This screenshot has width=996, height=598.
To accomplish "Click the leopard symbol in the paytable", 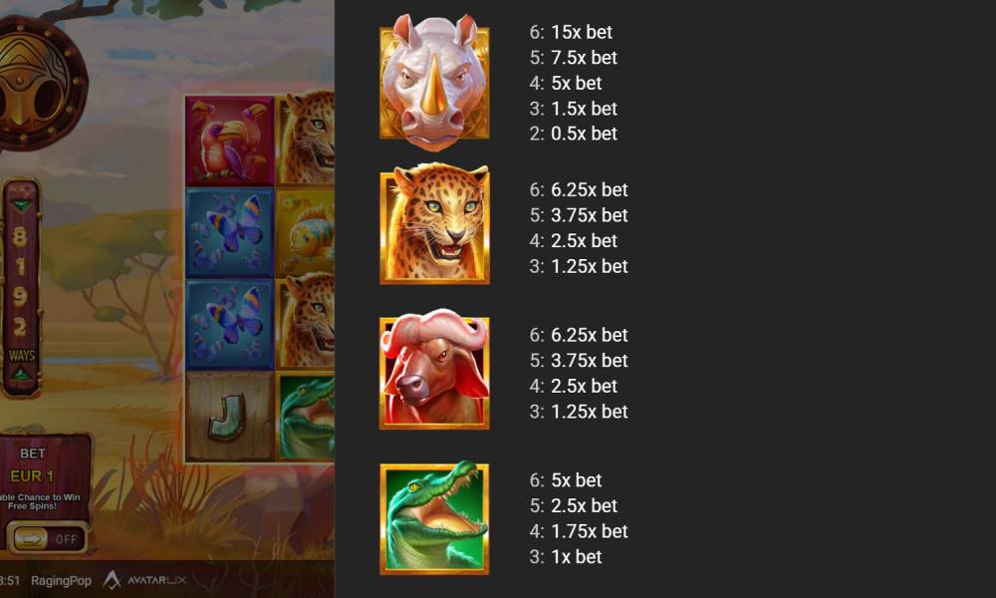I will point(434,223).
